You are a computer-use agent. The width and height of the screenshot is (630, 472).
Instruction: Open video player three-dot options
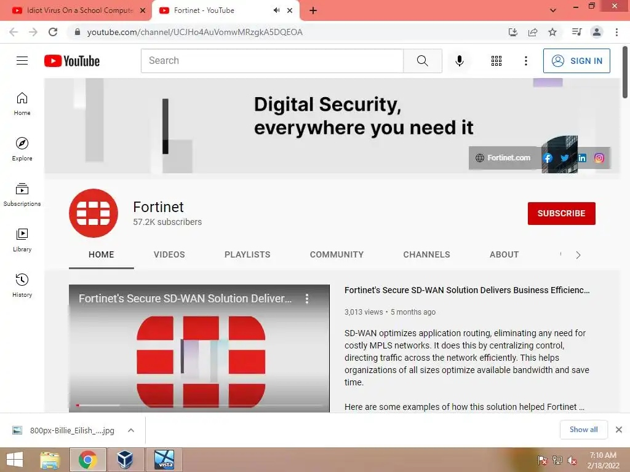point(307,299)
